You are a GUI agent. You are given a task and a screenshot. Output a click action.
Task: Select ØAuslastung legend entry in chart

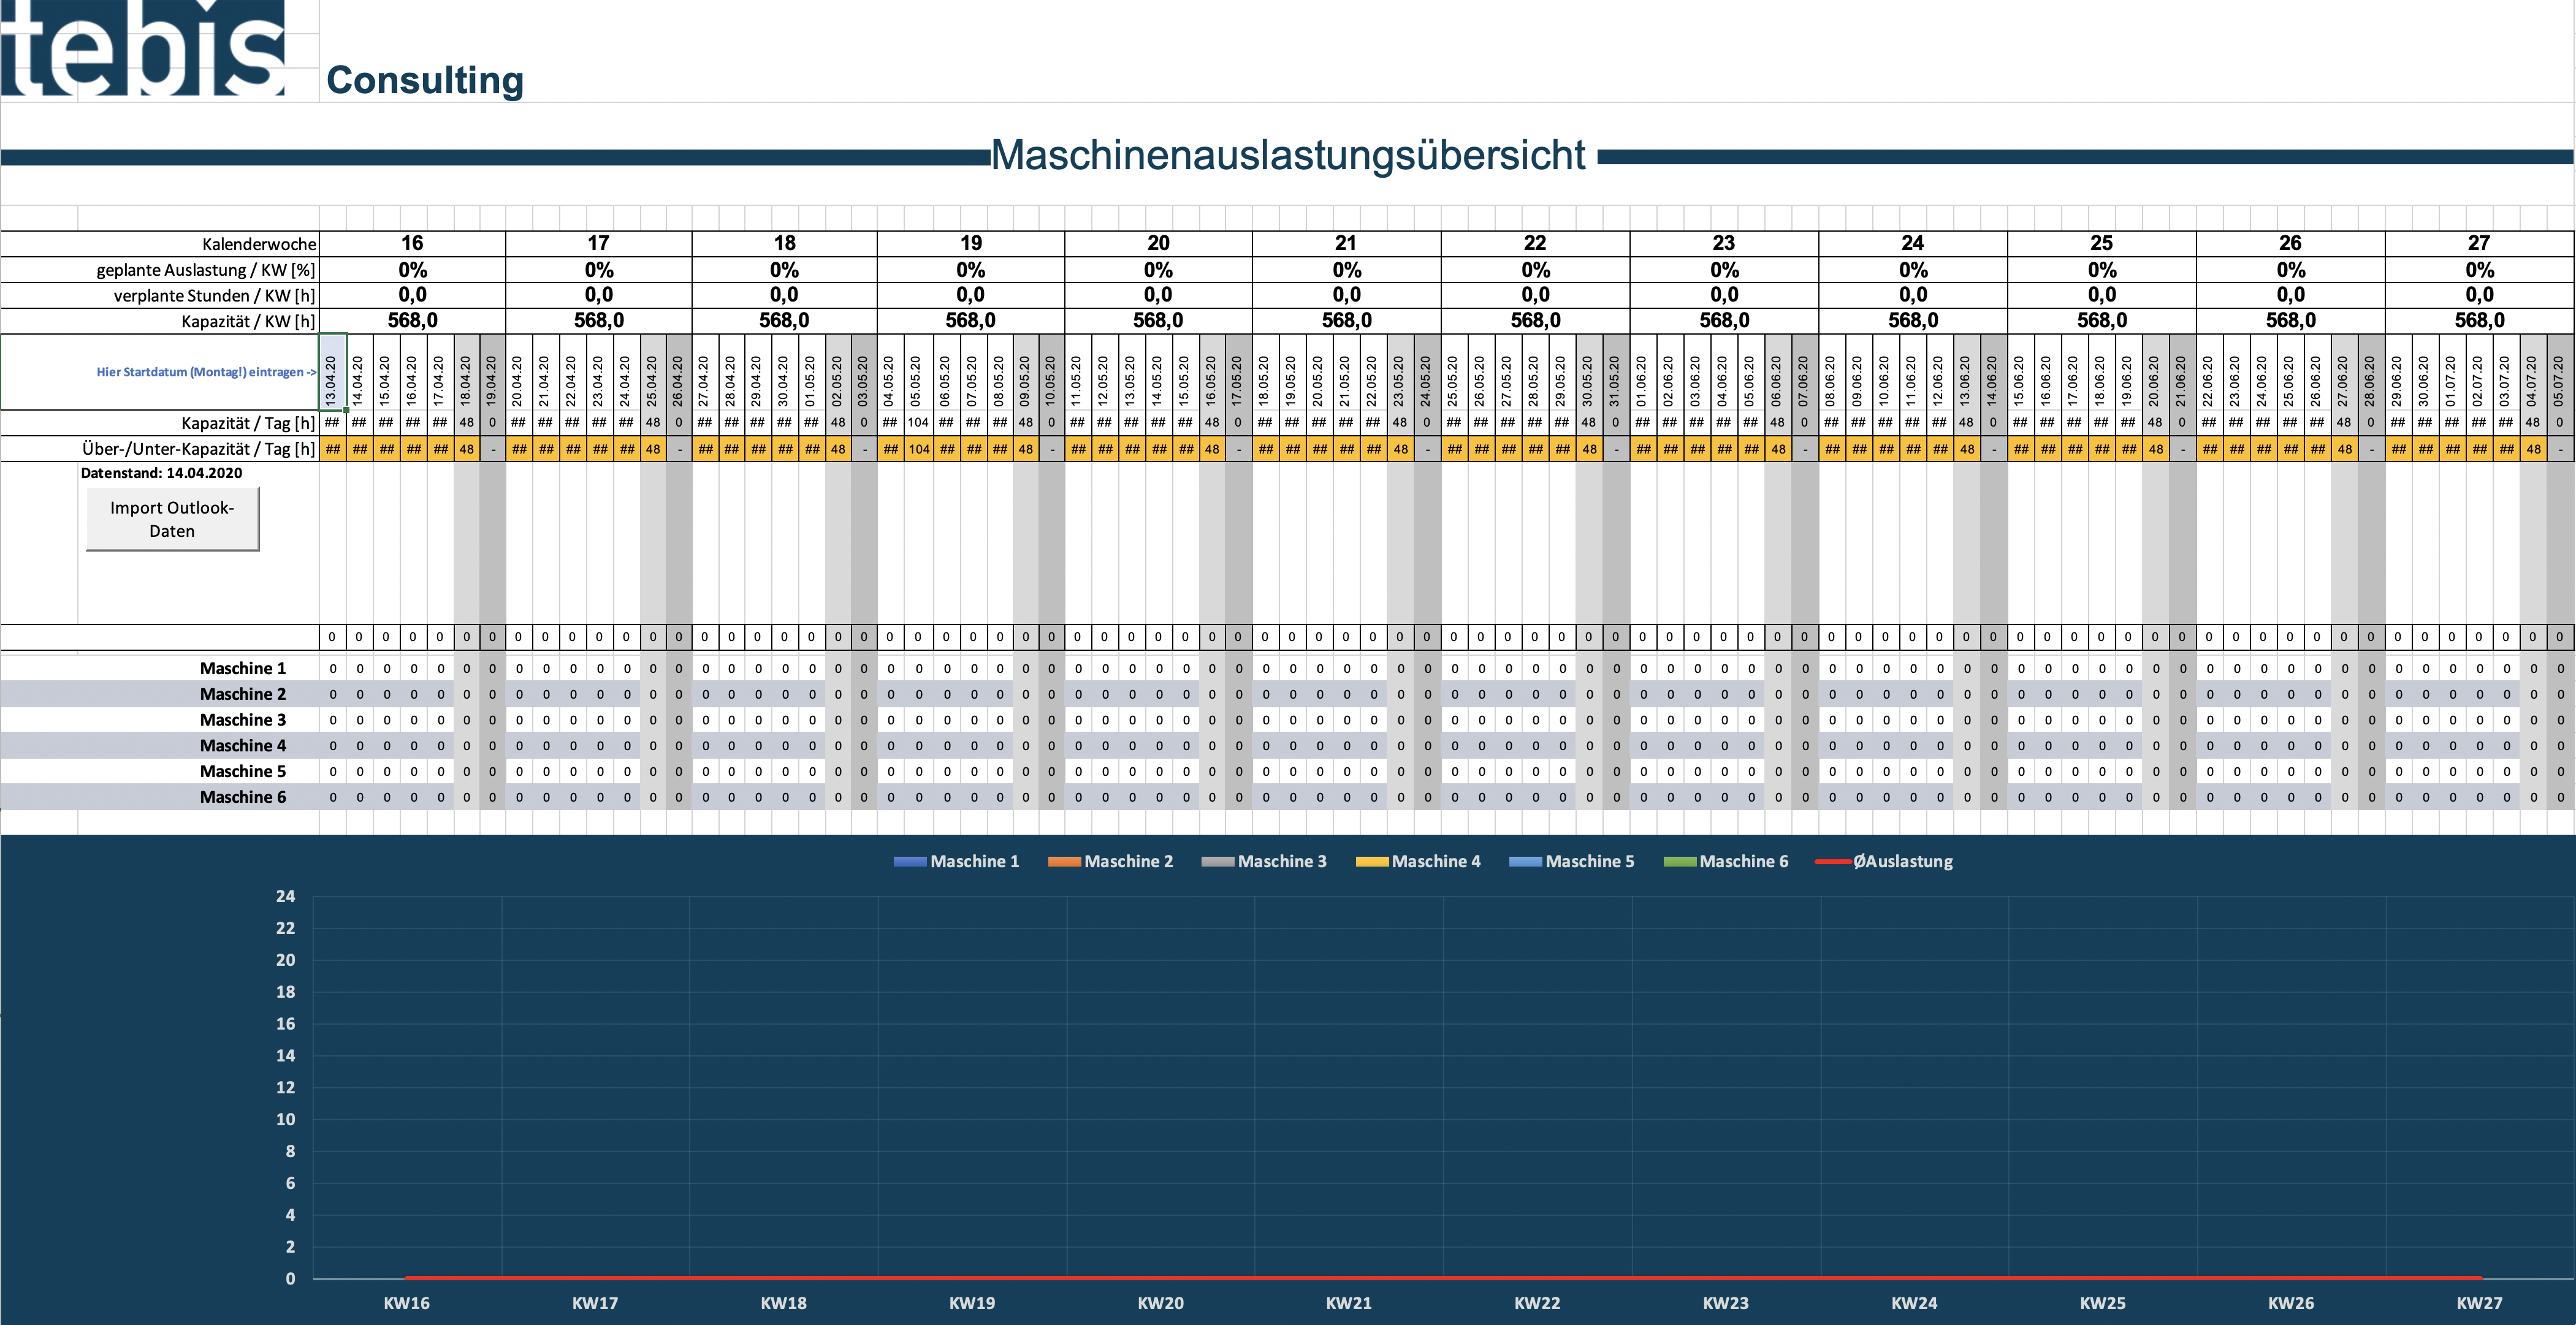click(1884, 861)
